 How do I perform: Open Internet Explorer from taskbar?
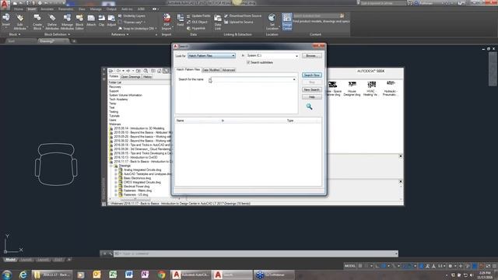pos(23,275)
